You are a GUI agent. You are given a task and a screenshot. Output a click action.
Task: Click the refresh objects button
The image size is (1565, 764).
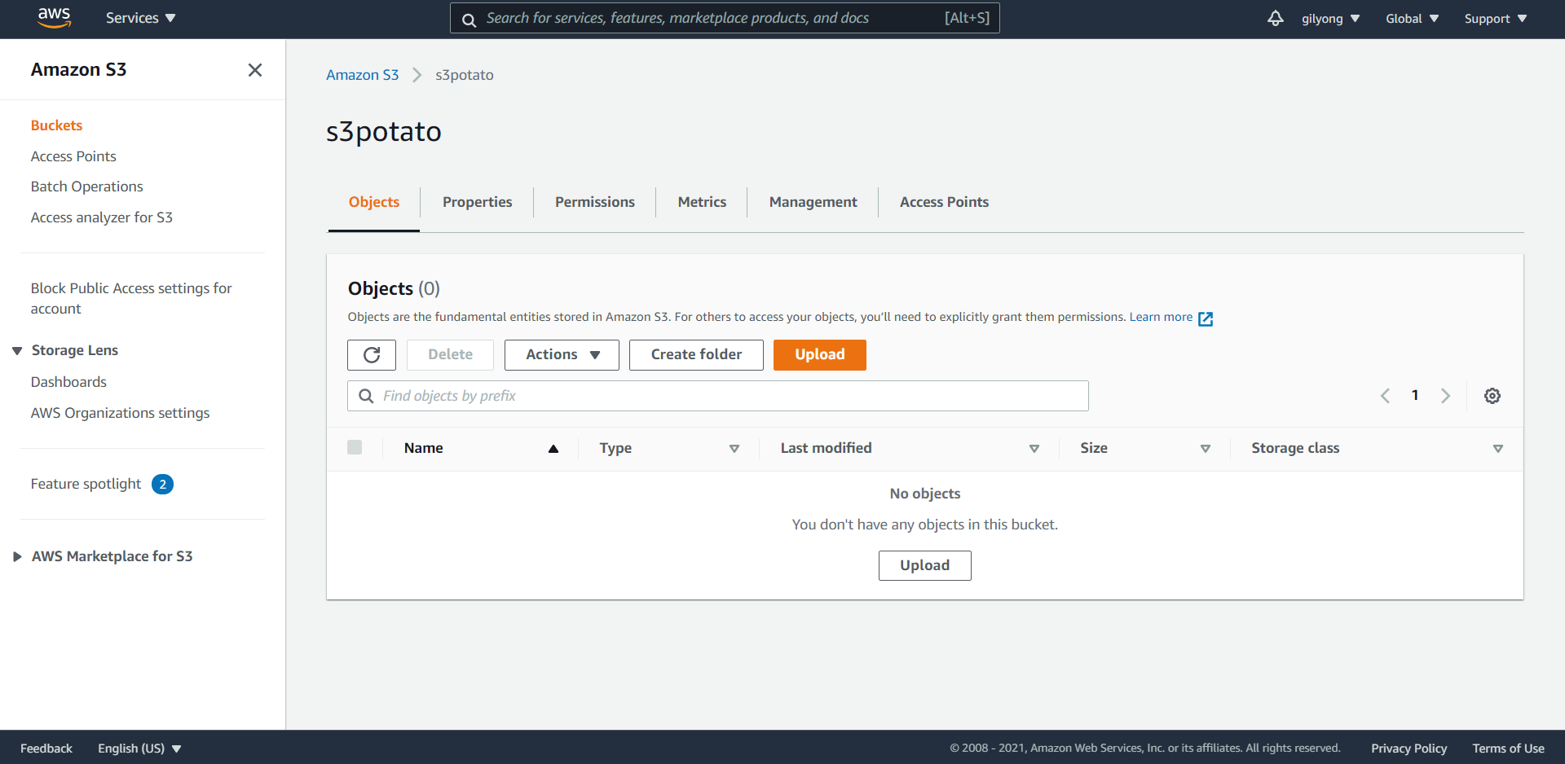click(x=372, y=355)
